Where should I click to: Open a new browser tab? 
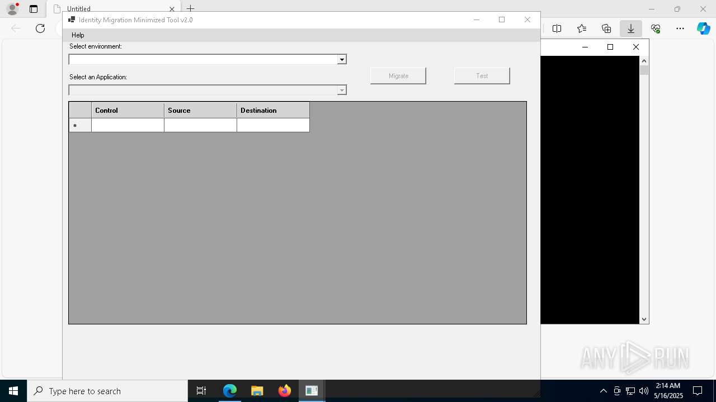191,9
